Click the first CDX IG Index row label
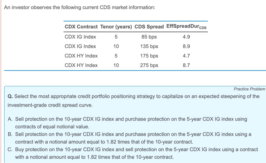The width and height of the screenshot is (266, 163). coord(80,37)
